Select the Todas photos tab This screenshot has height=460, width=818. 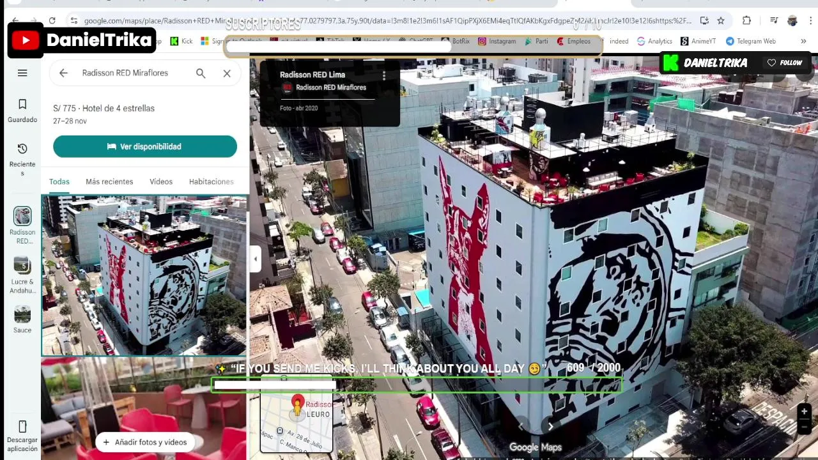coord(59,181)
